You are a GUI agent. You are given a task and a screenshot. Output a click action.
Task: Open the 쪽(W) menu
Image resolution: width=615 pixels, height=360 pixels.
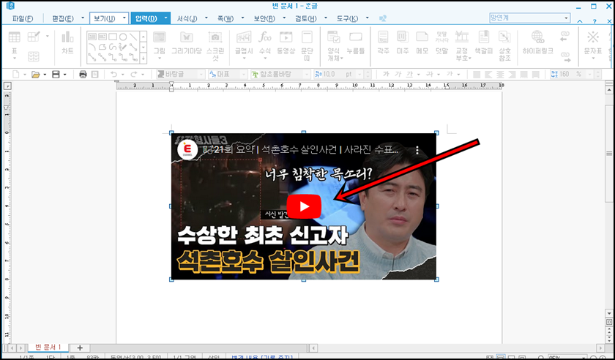[225, 18]
